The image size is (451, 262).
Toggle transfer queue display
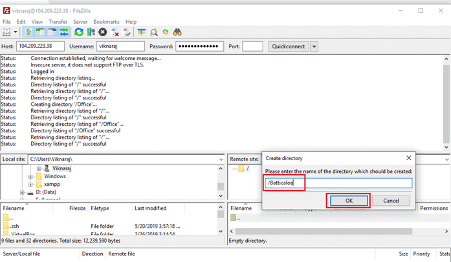coord(64,32)
